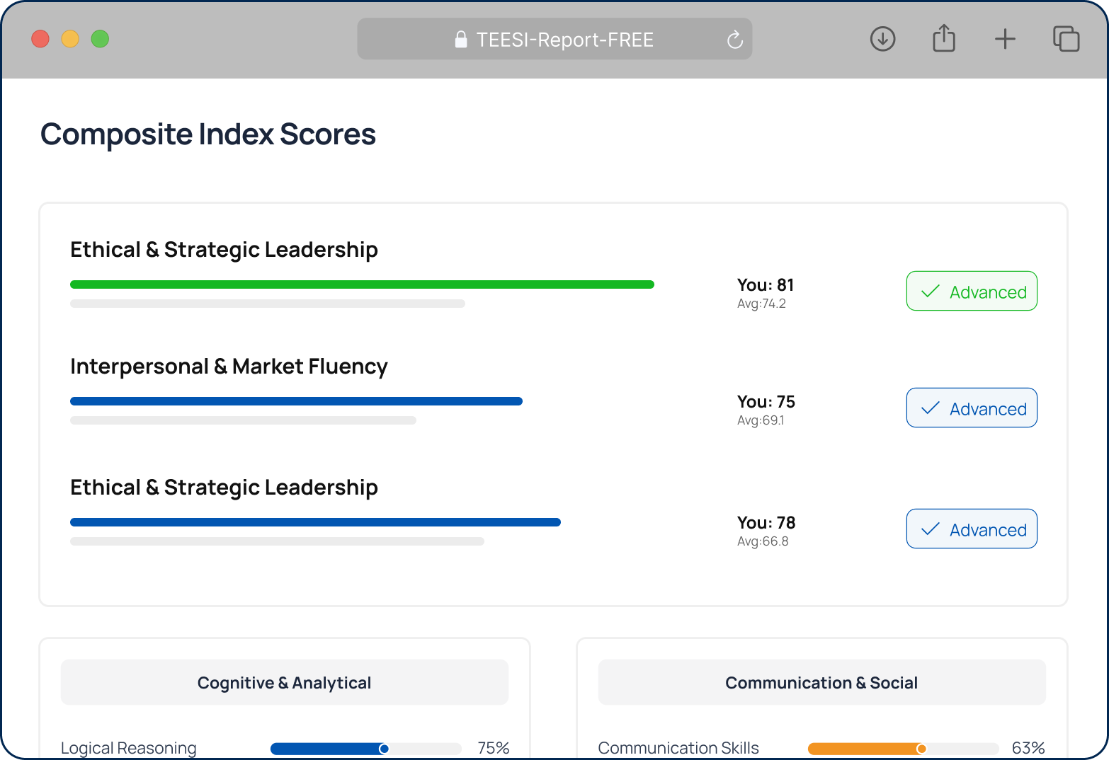Click the Logical Reasoning slider handle
Screen dimensions: 1109x760
384,749
